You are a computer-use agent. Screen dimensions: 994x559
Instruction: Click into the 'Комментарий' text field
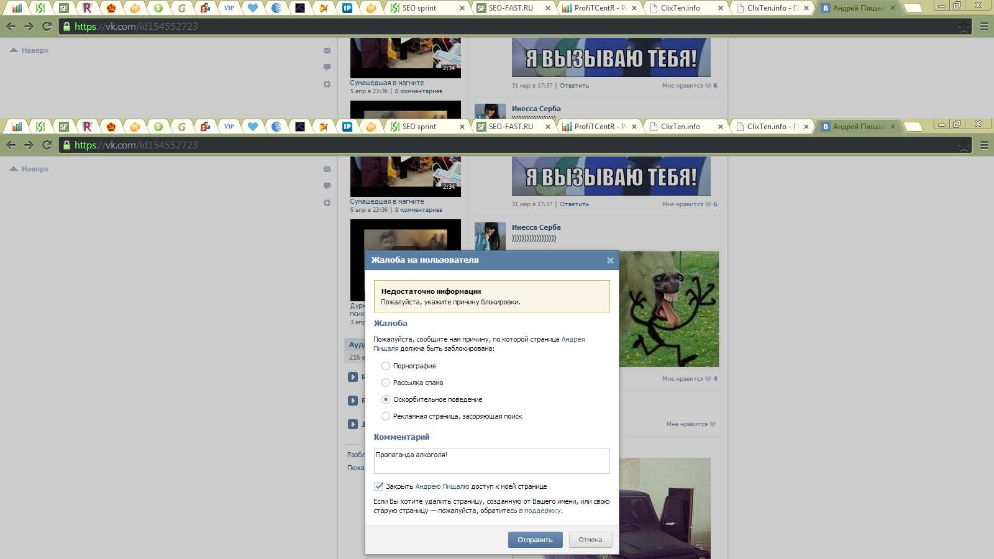coord(491,461)
